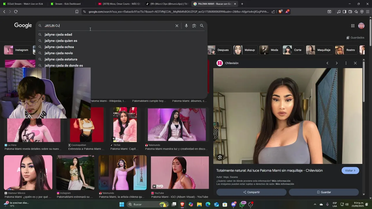This screenshot has width=372, height=209.
Task: Click the address bar share icon
Action: pos(273,12)
